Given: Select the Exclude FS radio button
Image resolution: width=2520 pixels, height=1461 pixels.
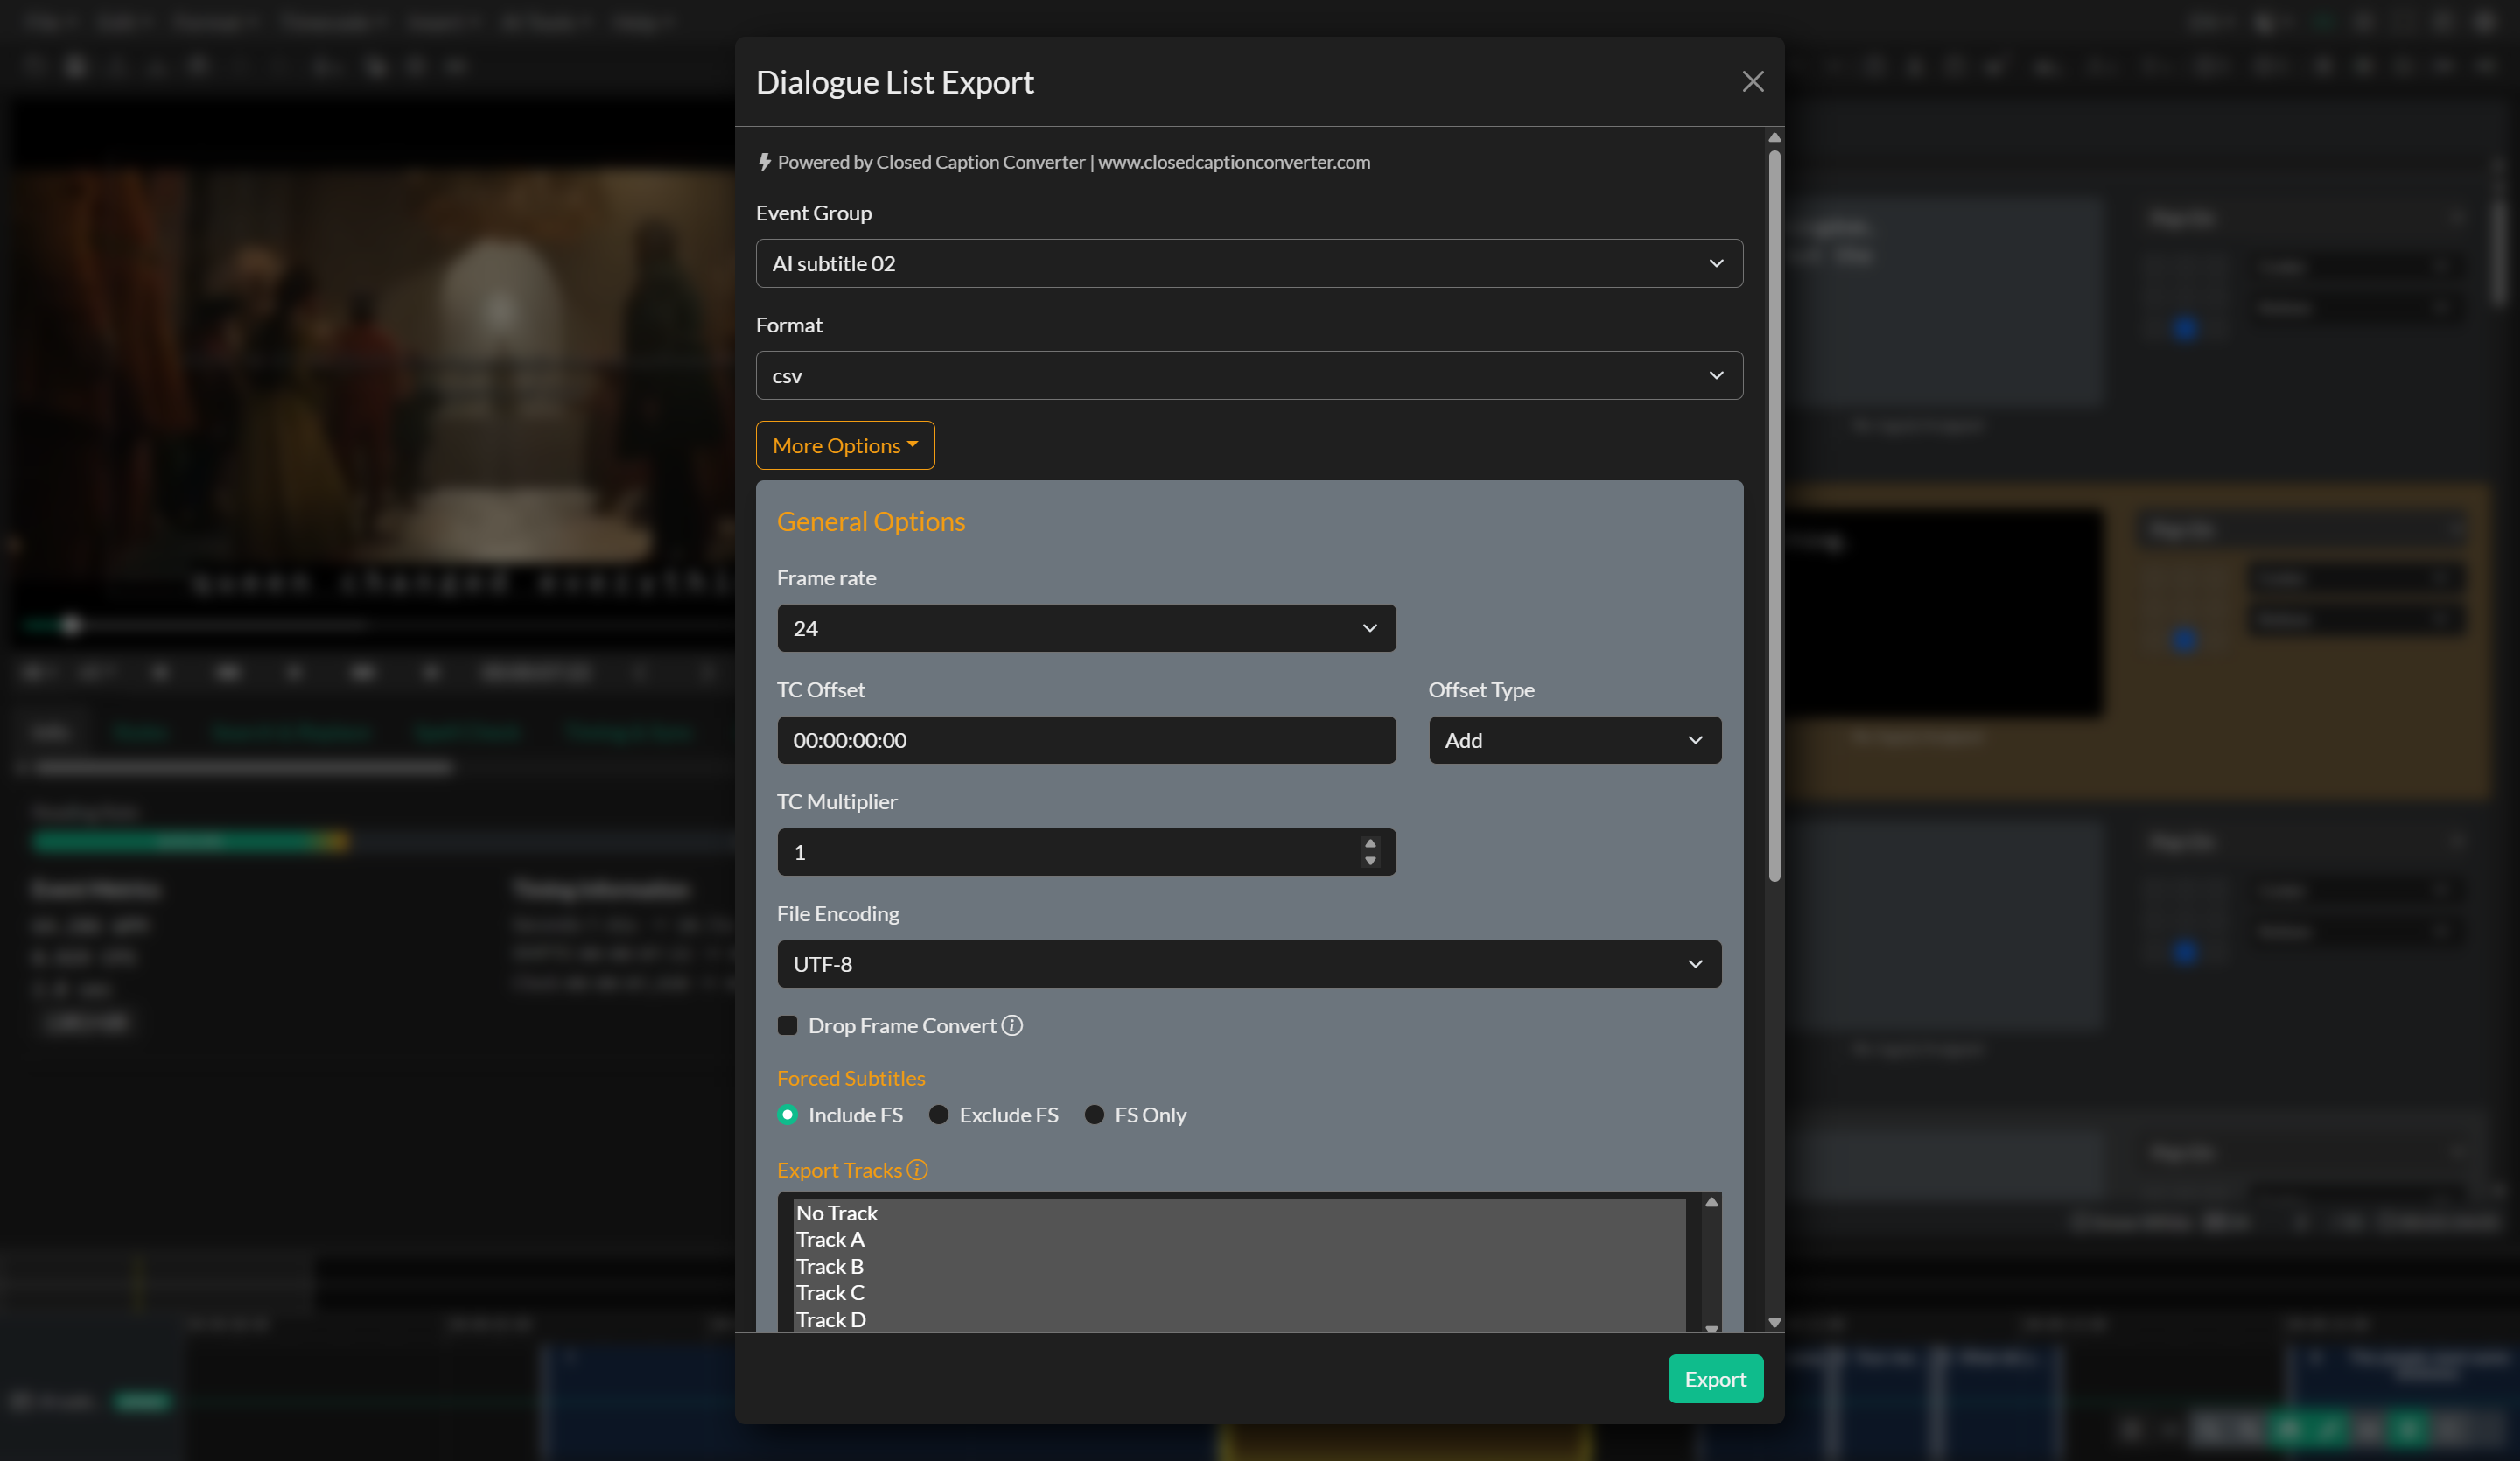Looking at the screenshot, I should pyautogui.click(x=938, y=1115).
